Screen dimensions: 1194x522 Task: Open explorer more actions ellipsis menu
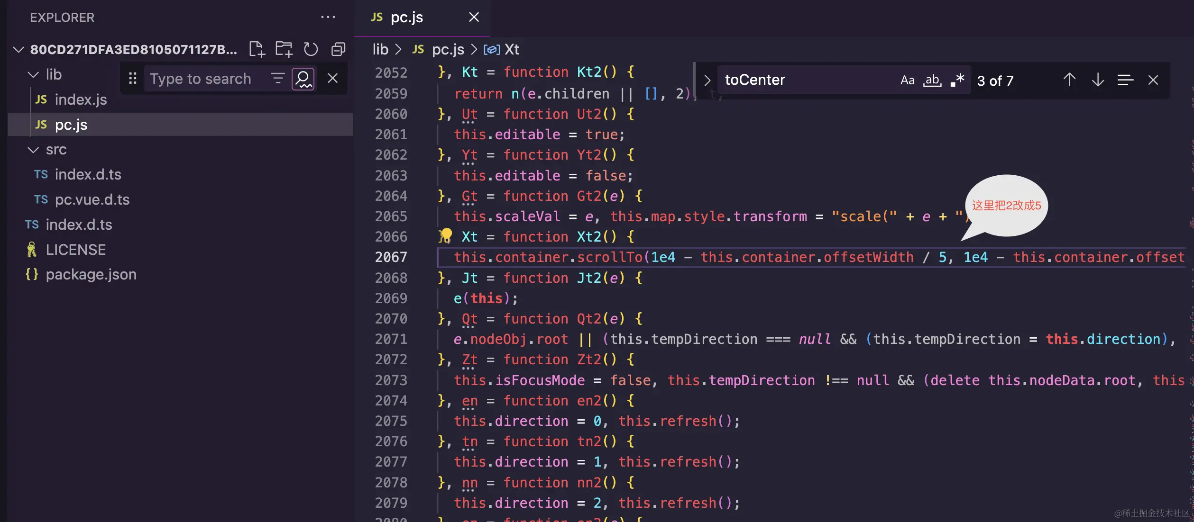[328, 18]
